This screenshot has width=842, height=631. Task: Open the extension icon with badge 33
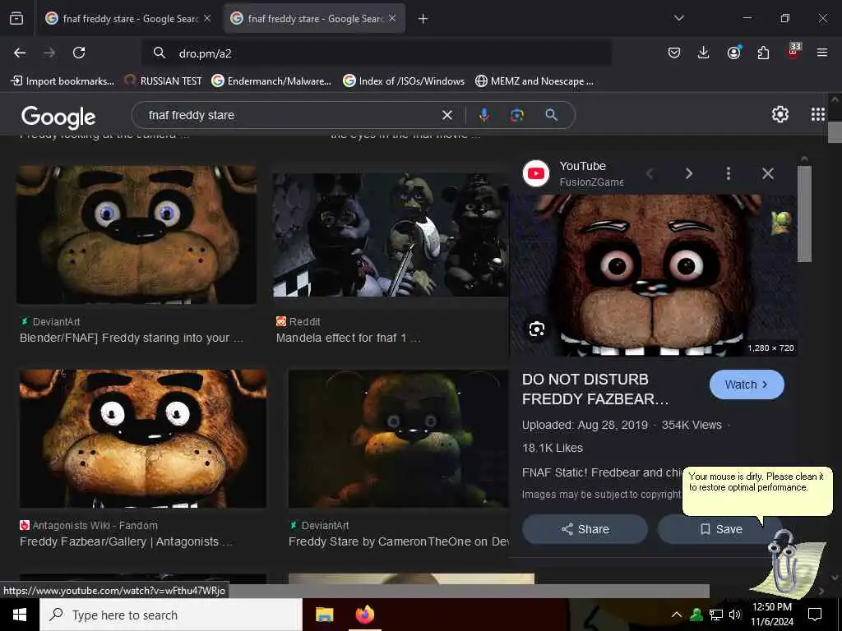pos(793,50)
